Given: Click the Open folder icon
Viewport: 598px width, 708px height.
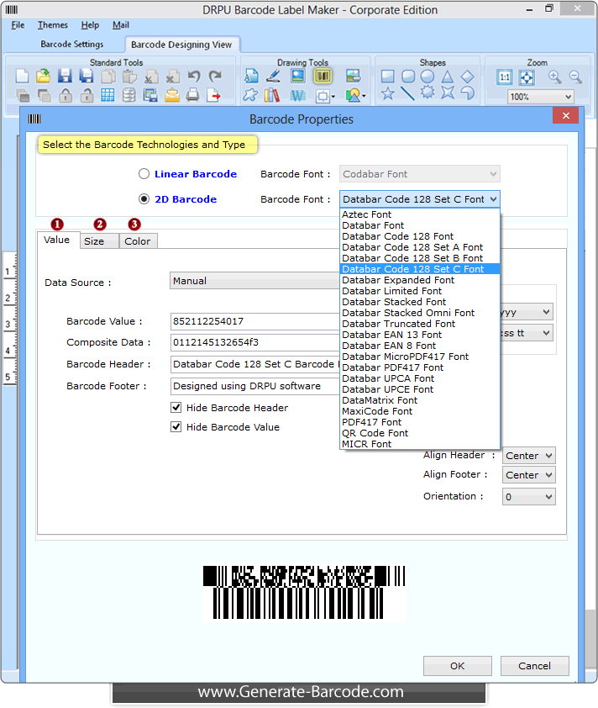Looking at the screenshot, I should 44,76.
